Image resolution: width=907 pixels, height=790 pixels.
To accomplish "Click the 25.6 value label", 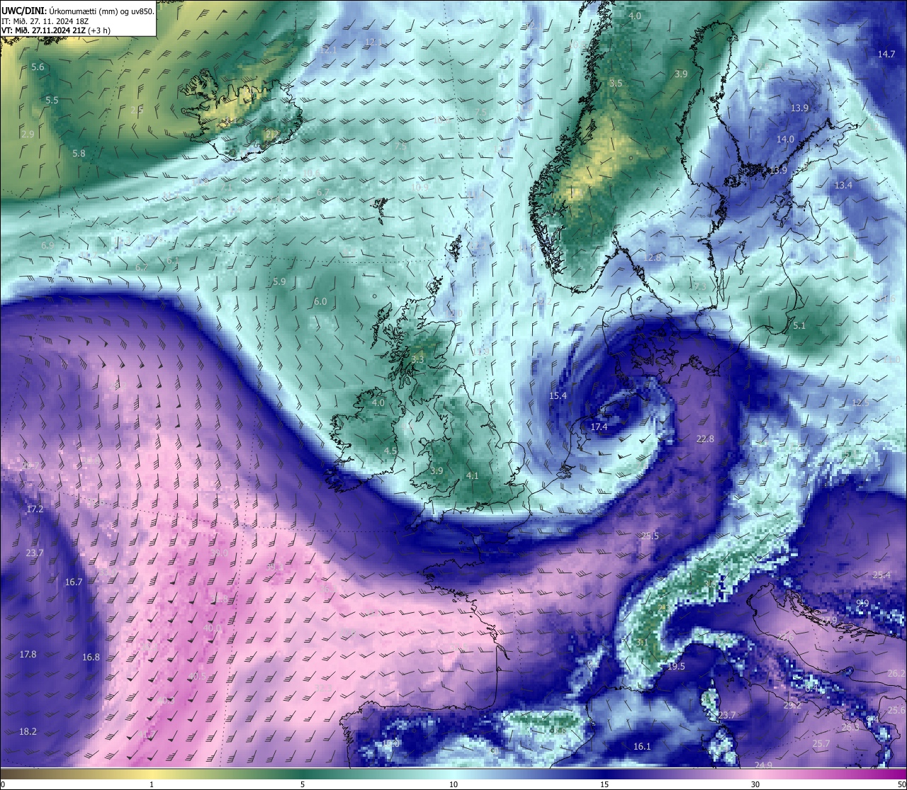I will [x=896, y=711].
